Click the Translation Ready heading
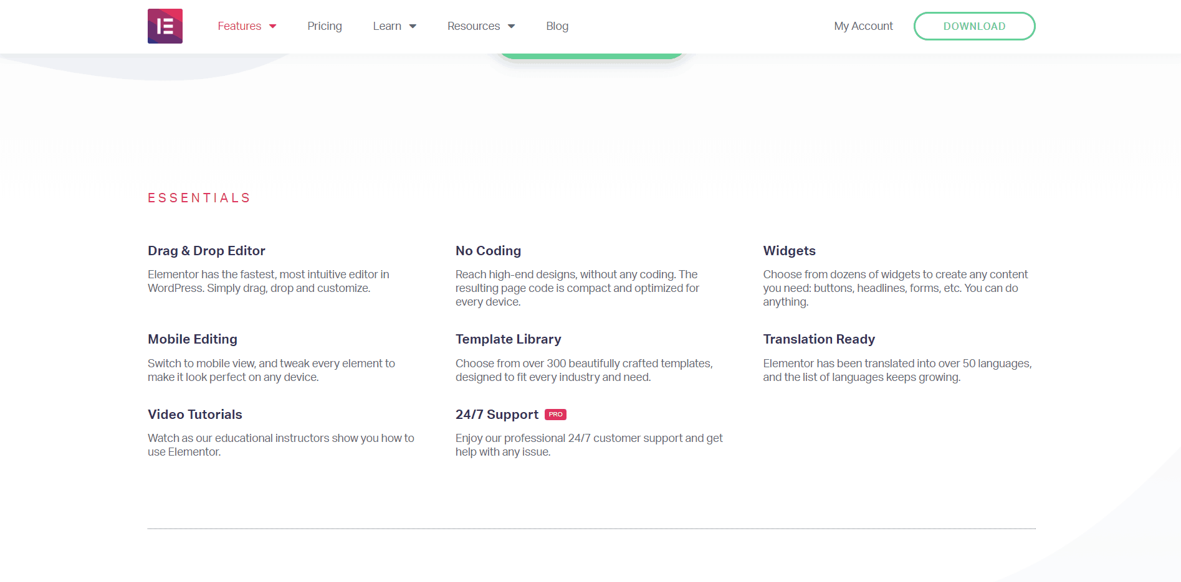This screenshot has width=1181, height=582. pyautogui.click(x=819, y=339)
